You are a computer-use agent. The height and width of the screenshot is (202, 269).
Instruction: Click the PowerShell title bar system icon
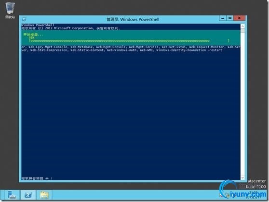25,19
